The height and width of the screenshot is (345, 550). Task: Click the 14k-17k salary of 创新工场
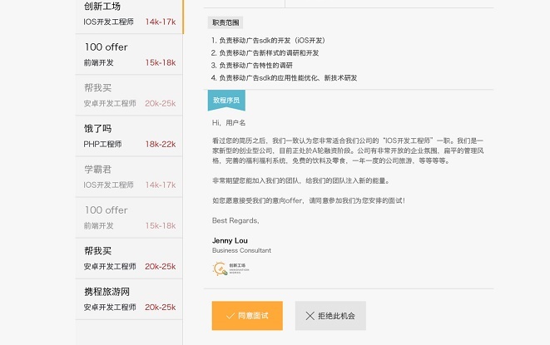pyautogui.click(x=161, y=22)
